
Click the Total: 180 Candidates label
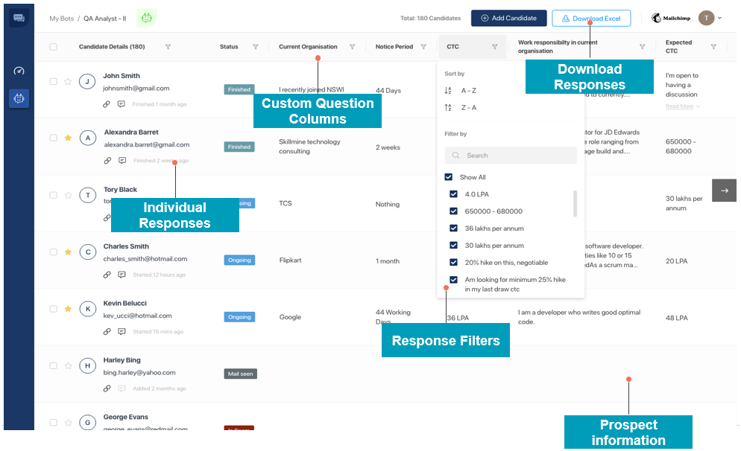coord(431,18)
